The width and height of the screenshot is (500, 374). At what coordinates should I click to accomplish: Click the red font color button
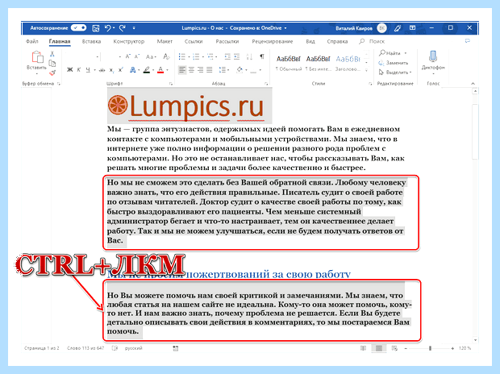point(160,70)
